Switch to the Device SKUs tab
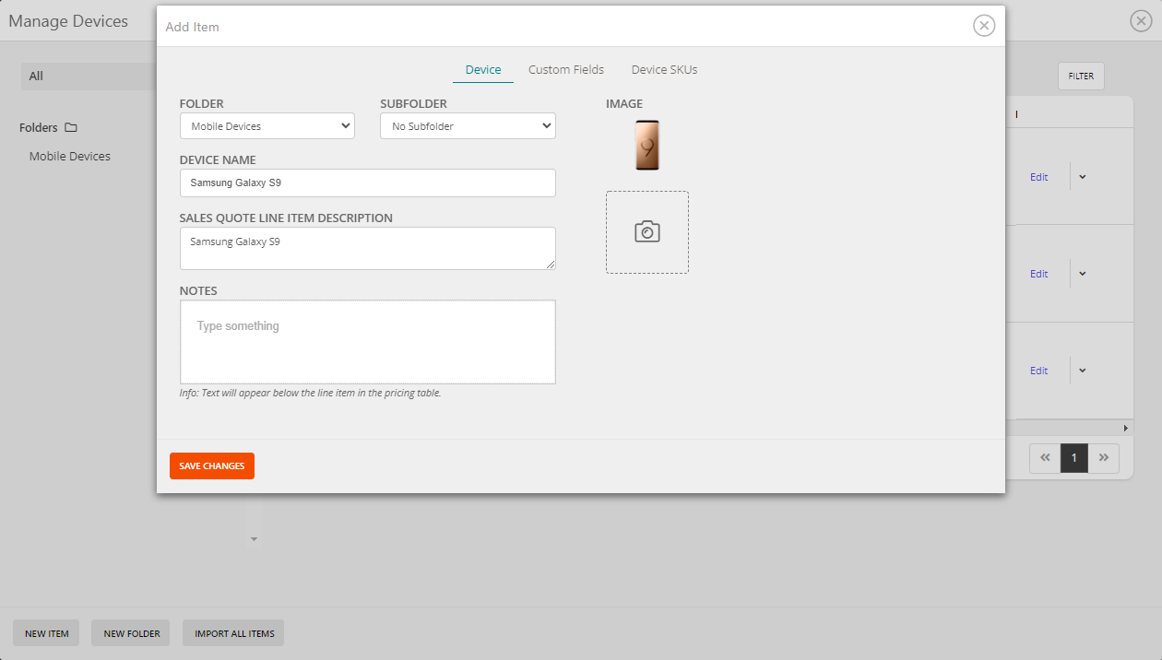 pyautogui.click(x=664, y=69)
